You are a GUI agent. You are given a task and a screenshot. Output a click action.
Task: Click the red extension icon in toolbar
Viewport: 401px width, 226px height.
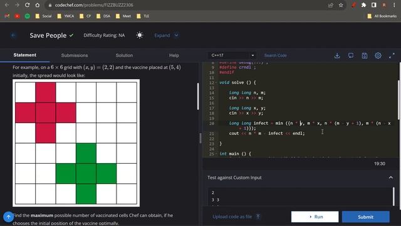pyautogui.click(x=353, y=5)
